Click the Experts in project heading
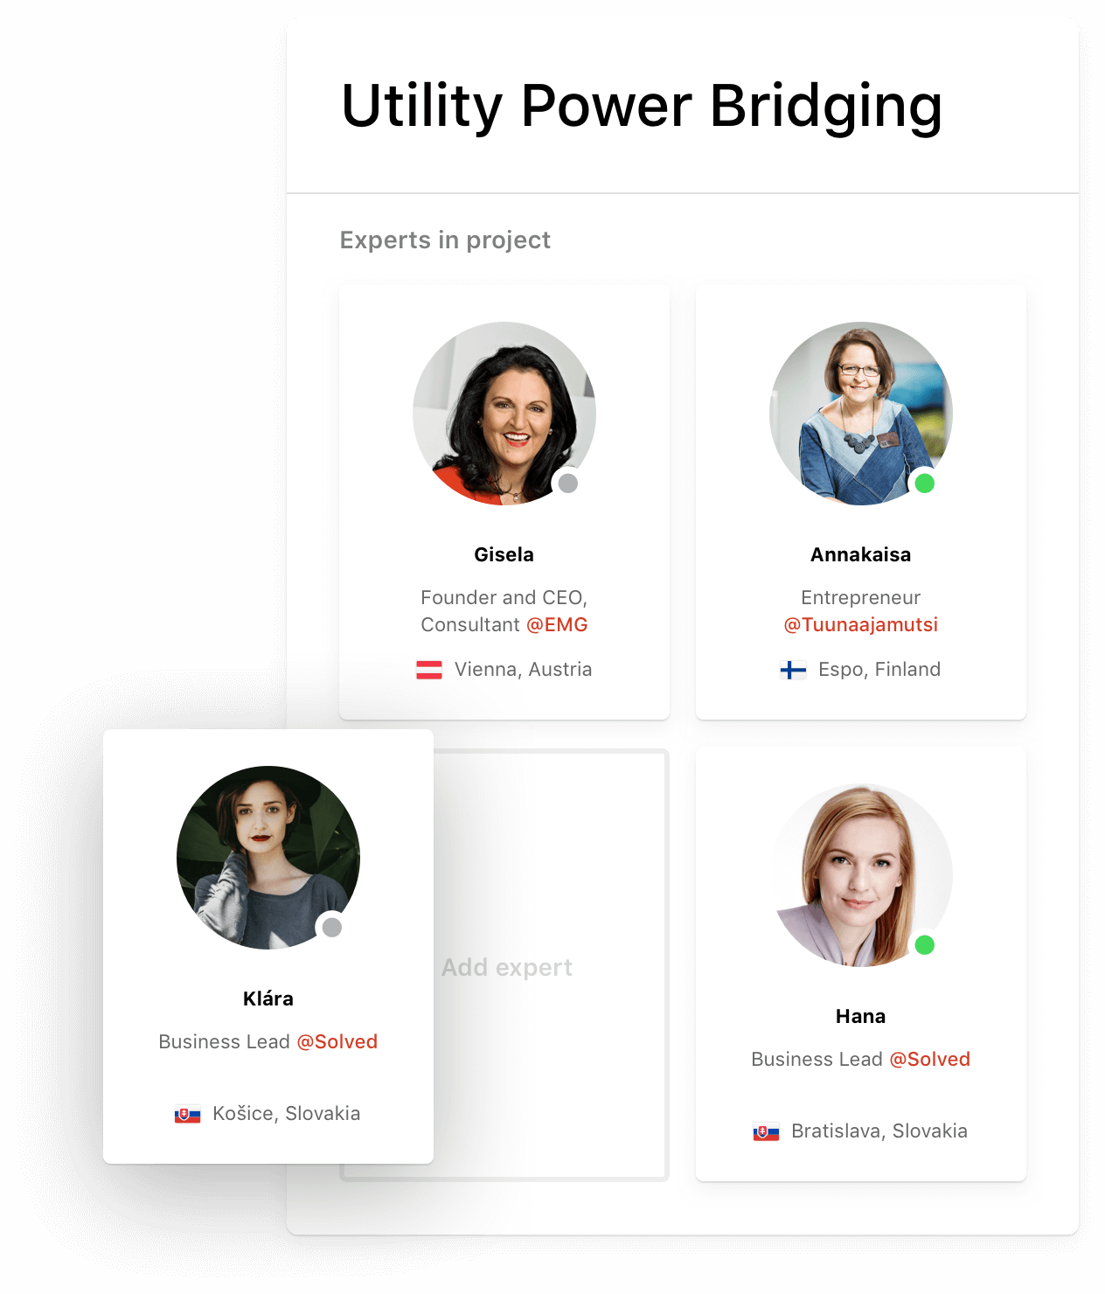 [445, 240]
